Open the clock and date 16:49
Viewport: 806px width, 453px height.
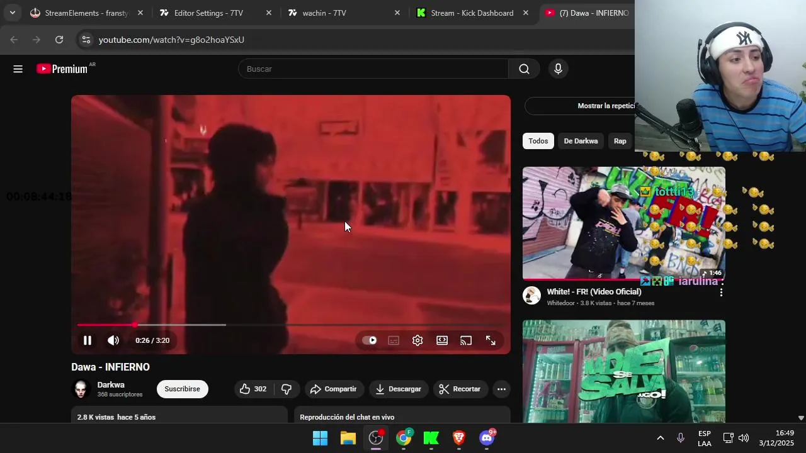tap(776, 438)
